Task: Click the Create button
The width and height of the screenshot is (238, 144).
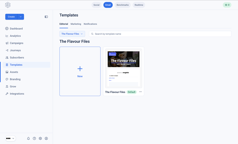Action: (x=11, y=17)
